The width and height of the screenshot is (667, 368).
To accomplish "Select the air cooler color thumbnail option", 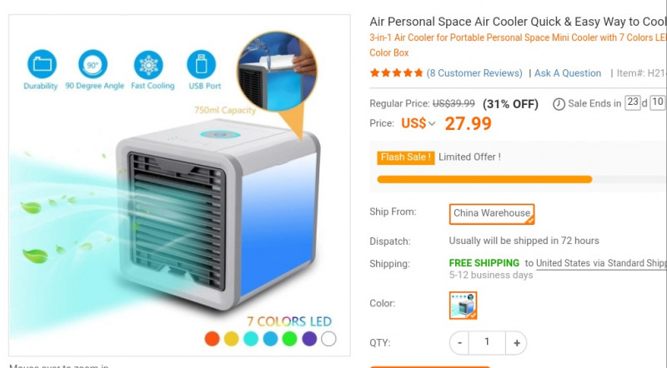I will pos(463,305).
